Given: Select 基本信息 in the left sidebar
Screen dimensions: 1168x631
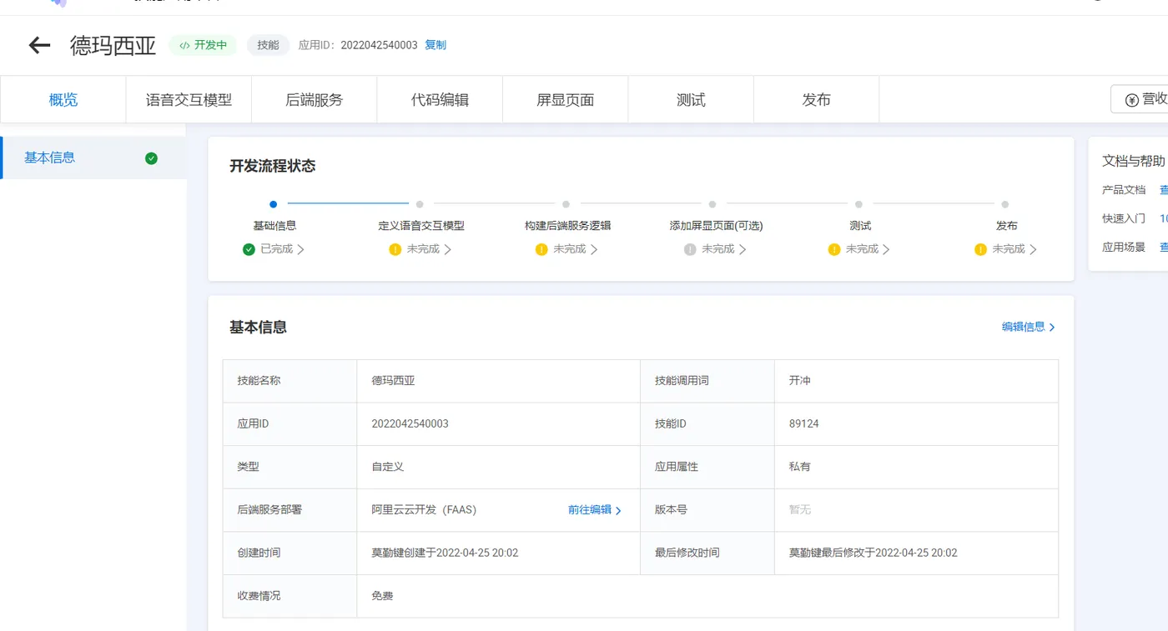Looking at the screenshot, I should pyautogui.click(x=93, y=158).
